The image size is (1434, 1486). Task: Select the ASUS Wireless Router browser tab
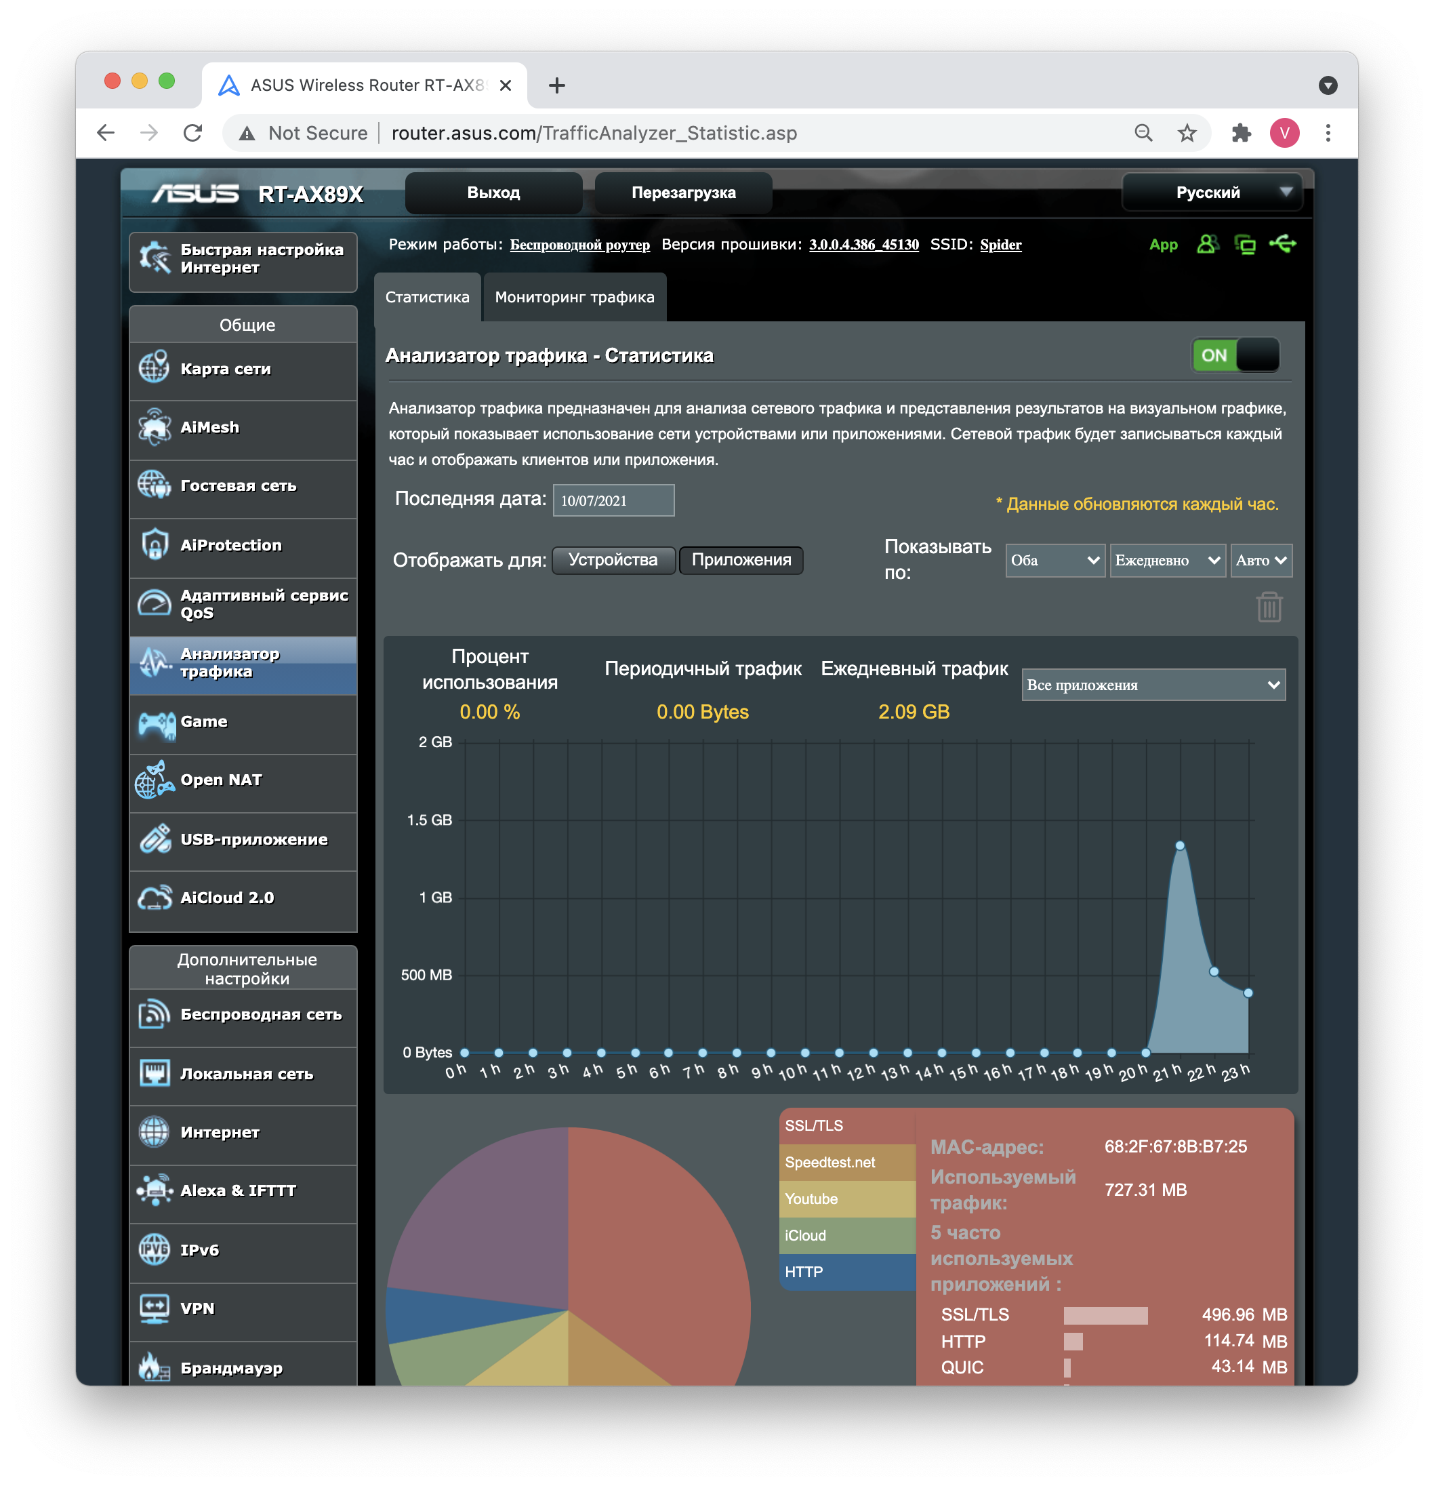364,85
